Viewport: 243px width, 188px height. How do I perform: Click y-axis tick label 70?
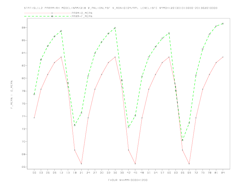[x=23, y=142]
